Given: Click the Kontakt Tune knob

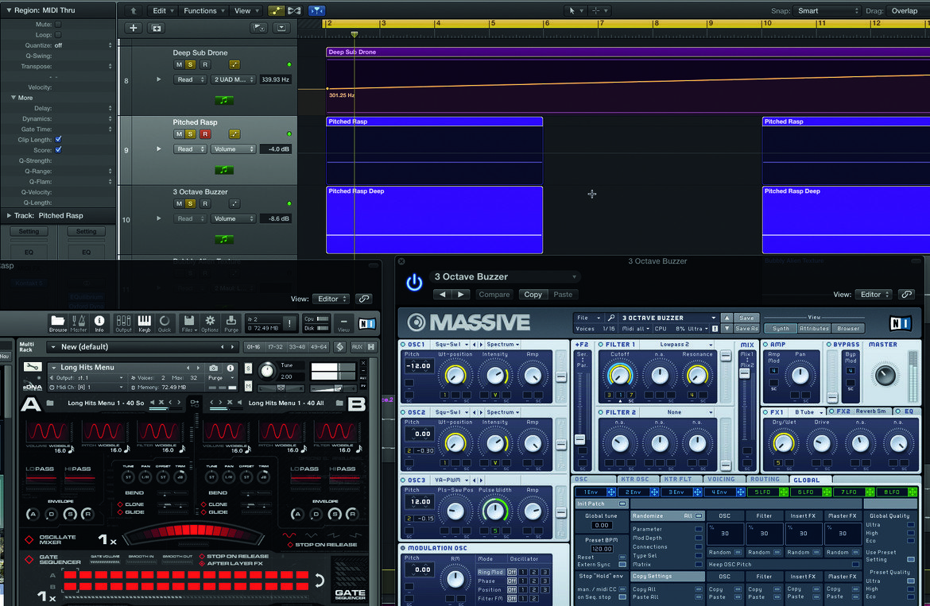Looking at the screenshot, I should [x=268, y=371].
